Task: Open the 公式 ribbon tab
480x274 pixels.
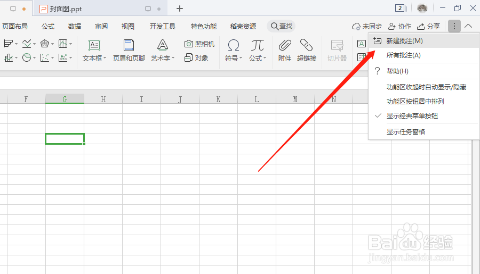Action: (48, 27)
